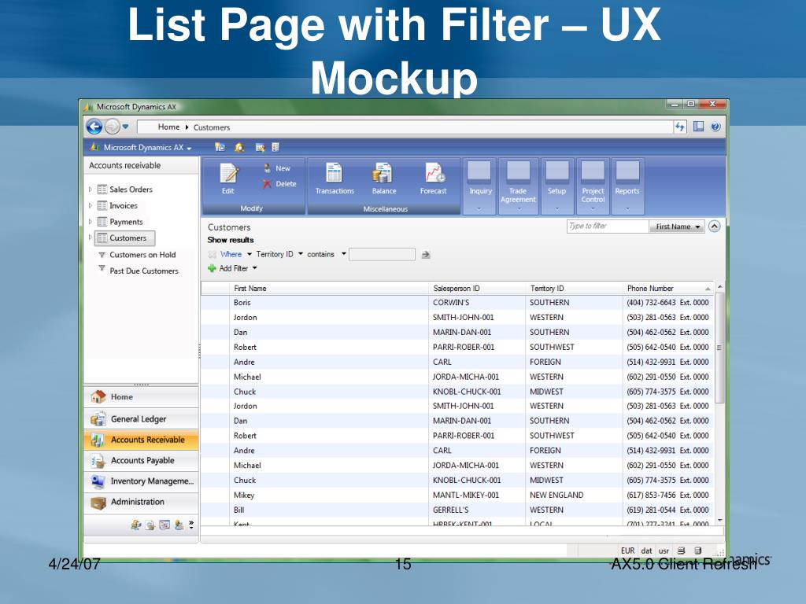Open the Home module
This screenshot has height=604, width=806.
[141, 397]
